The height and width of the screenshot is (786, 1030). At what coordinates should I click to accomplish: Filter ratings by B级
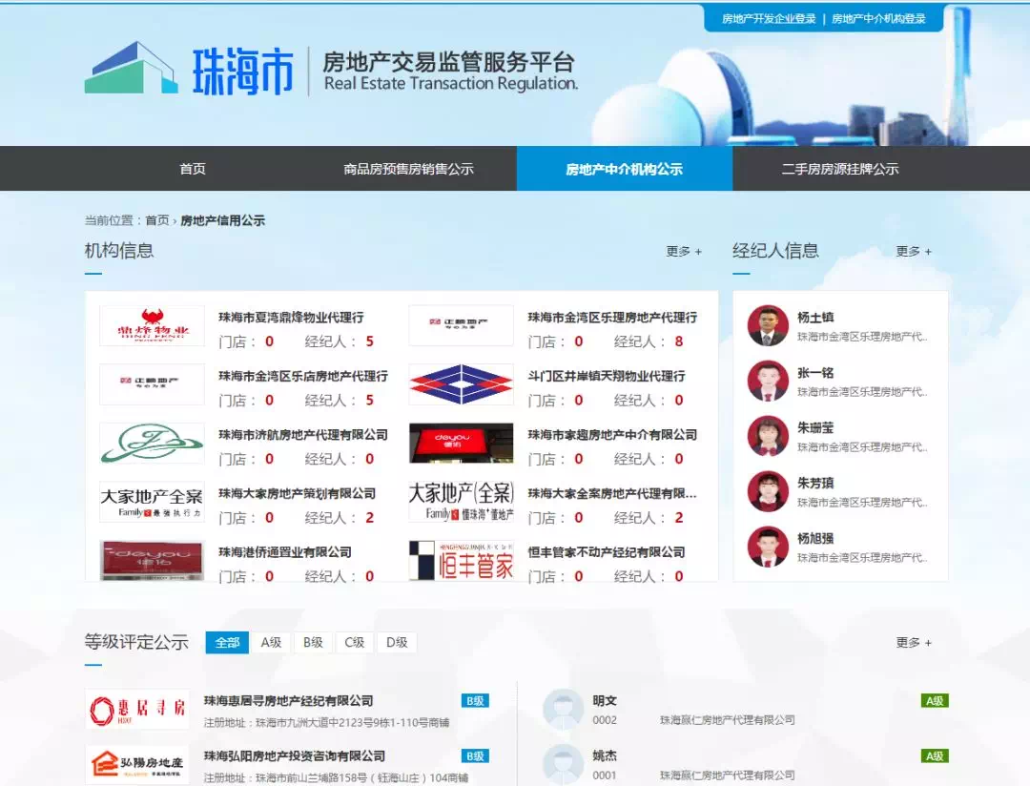(x=313, y=642)
